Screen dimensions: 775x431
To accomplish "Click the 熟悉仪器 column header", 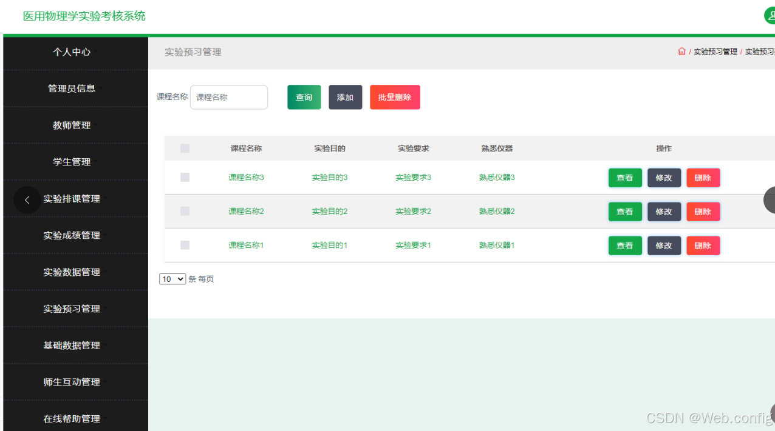I will pos(497,149).
